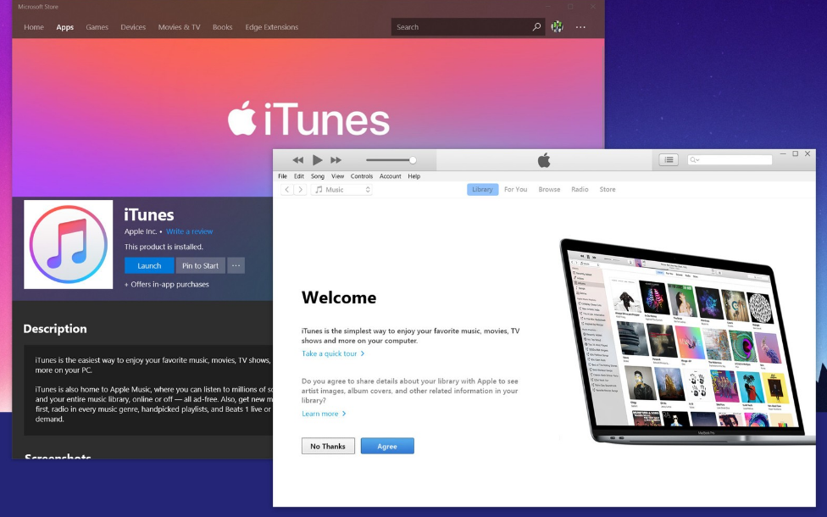Open the Song menu in iTunes
This screenshot has height=517, width=827.
tap(318, 176)
